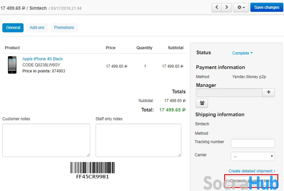Click the iPhone product thumbnail

[x=12, y=65]
